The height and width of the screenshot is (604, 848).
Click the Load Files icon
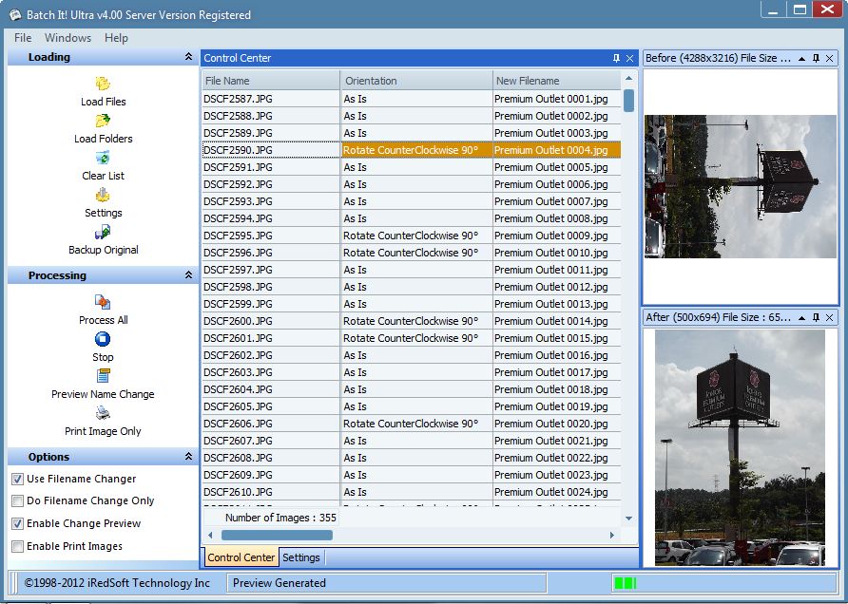click(x=103, y=85)
